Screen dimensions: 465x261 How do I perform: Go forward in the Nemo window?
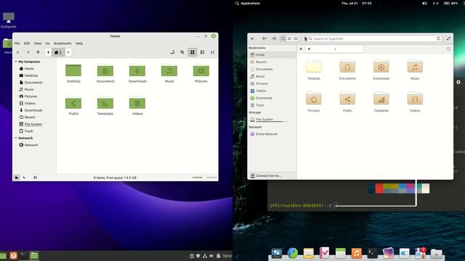click(28, 52)
